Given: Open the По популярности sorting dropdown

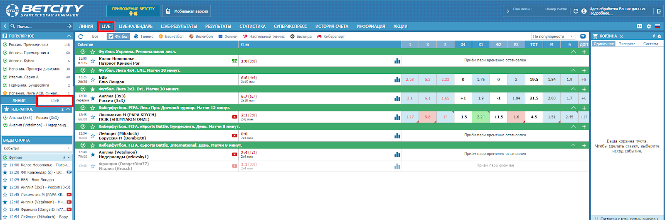Looking at the screenshot, I should [553, 36].
